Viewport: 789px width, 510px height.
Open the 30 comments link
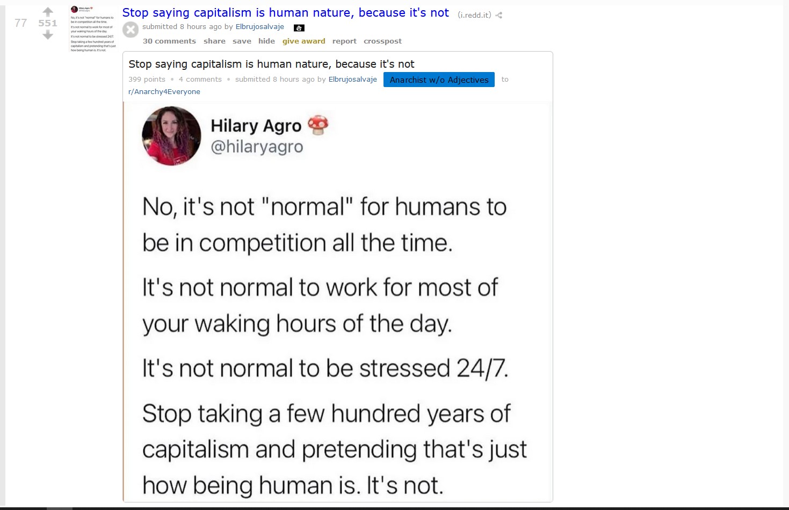169,41
